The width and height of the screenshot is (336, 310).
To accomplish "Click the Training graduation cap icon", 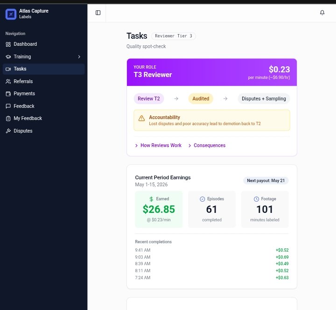I will click(x=8, y=57).
